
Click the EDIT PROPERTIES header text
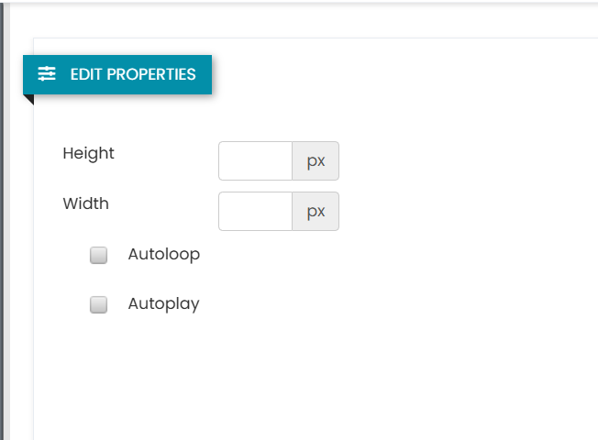click(133, 74)
